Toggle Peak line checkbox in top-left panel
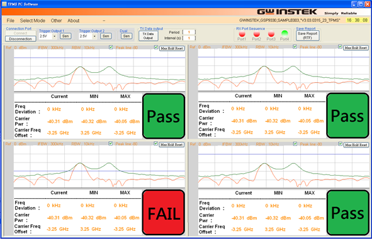This screenshot has height=239, width=372. pos(111,47)
